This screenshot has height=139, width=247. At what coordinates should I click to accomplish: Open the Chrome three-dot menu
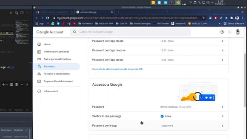pyautogui.click(x=243, y=18)
